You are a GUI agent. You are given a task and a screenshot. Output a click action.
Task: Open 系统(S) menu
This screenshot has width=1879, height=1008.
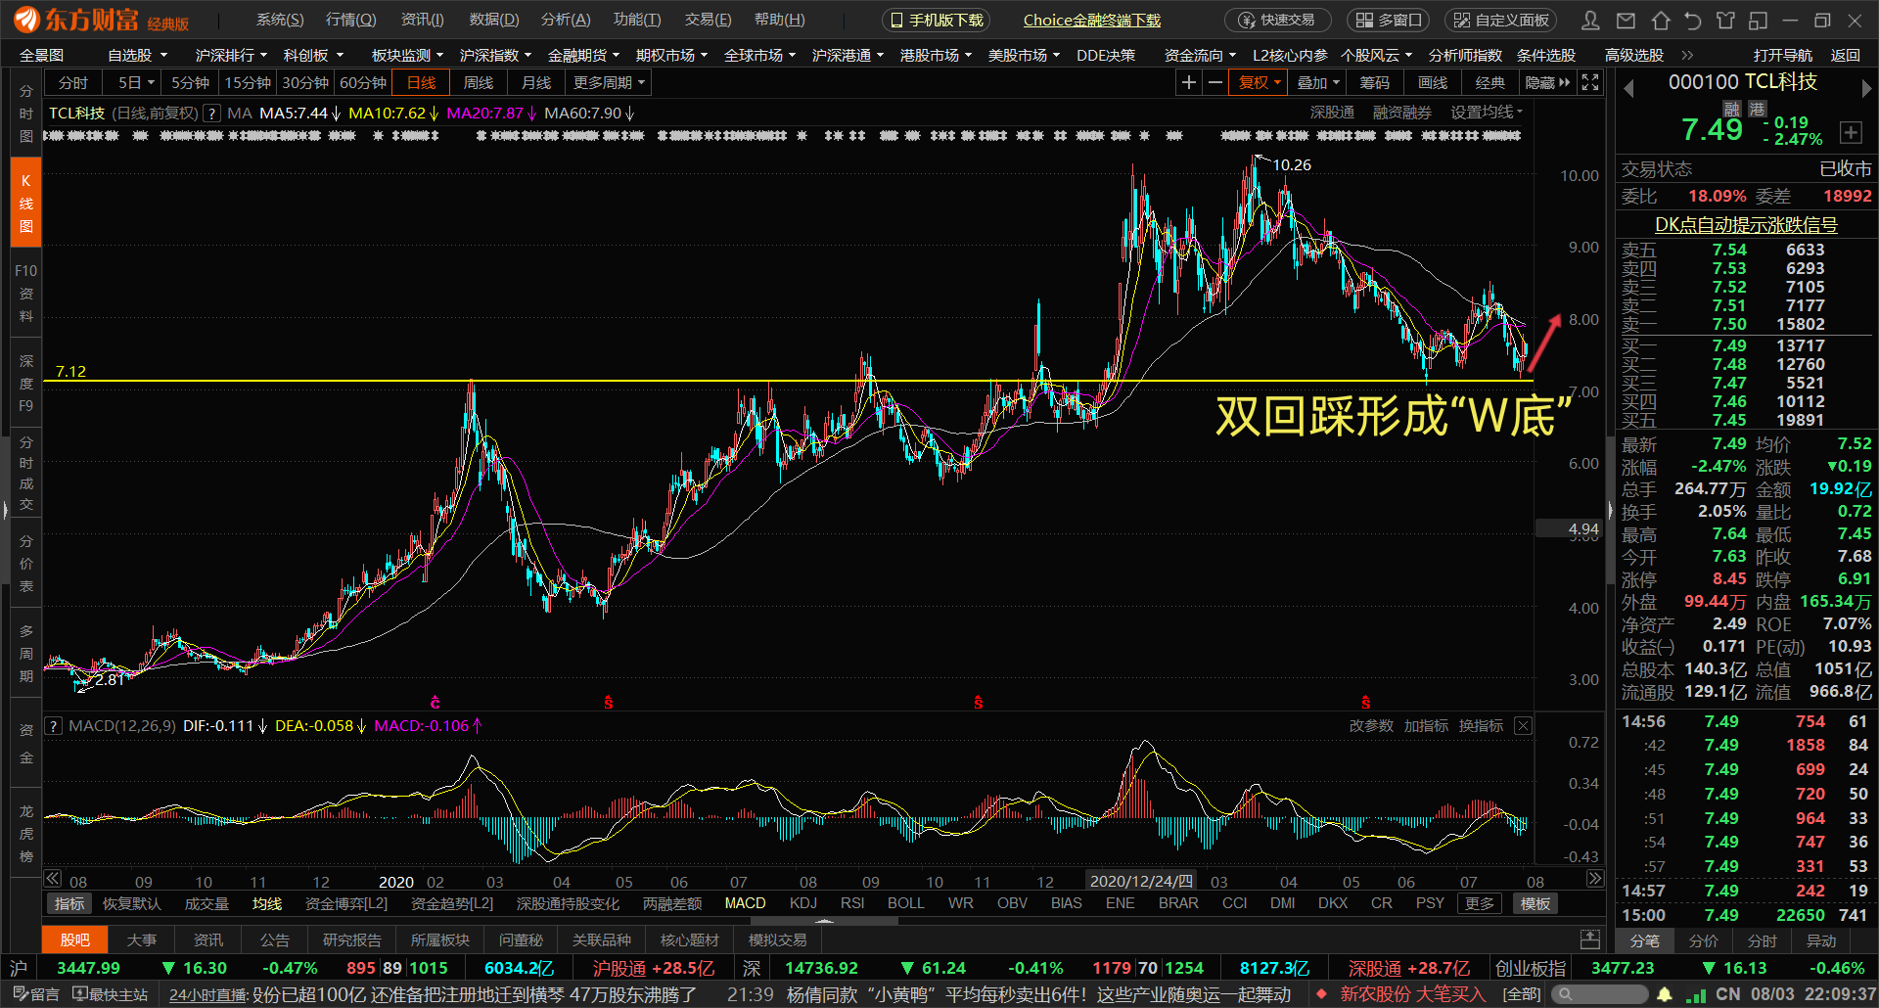280,20
